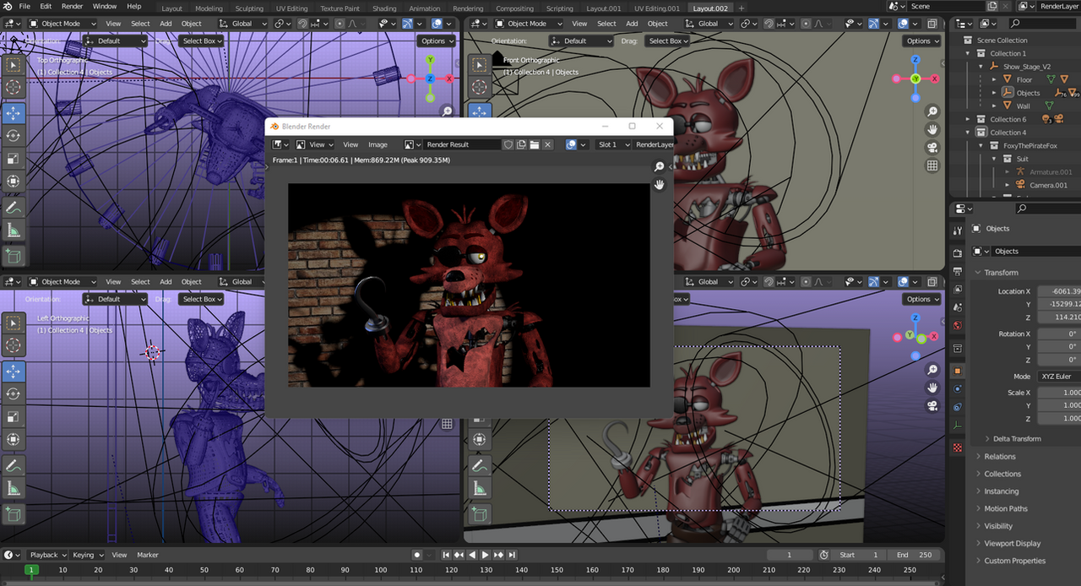The width and height of the screenshot is (1081, 586).
Task: Create a new image copy in the Render window
Action: click(x=521, y=144)
